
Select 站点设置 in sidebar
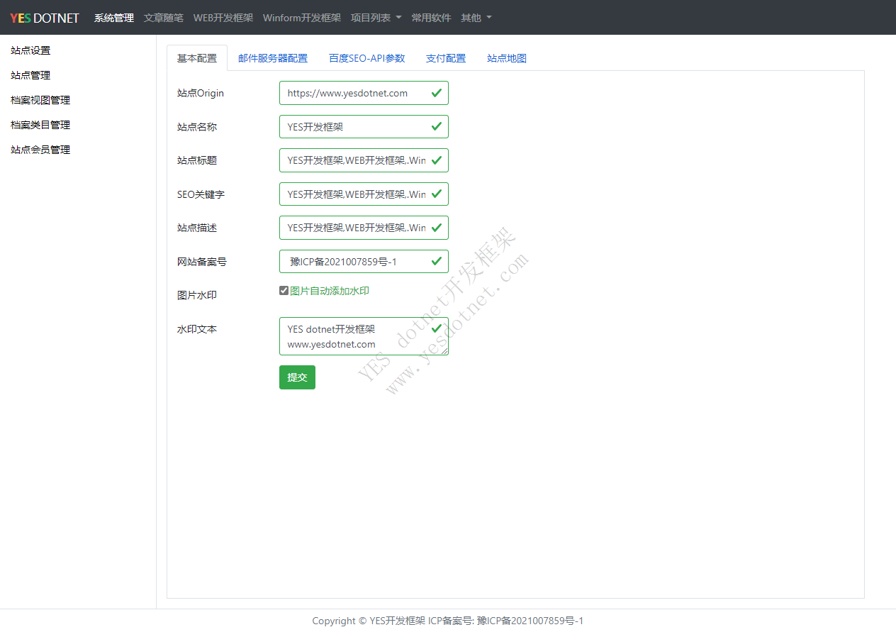[30, 50]
